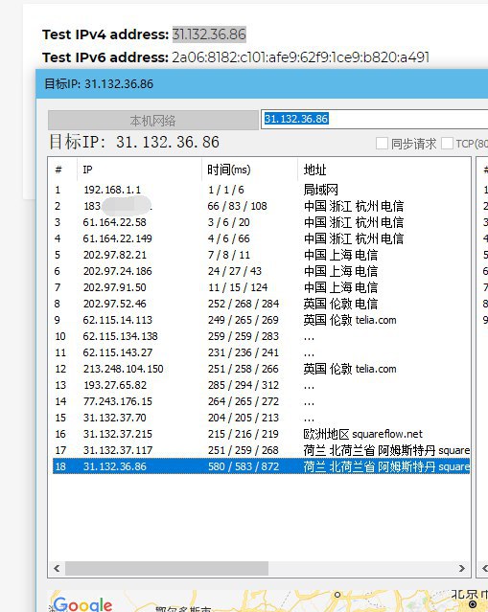Select hop 16 row 31.132.37.215
This screenshot has width=488, height=612.
coord(261,434)
